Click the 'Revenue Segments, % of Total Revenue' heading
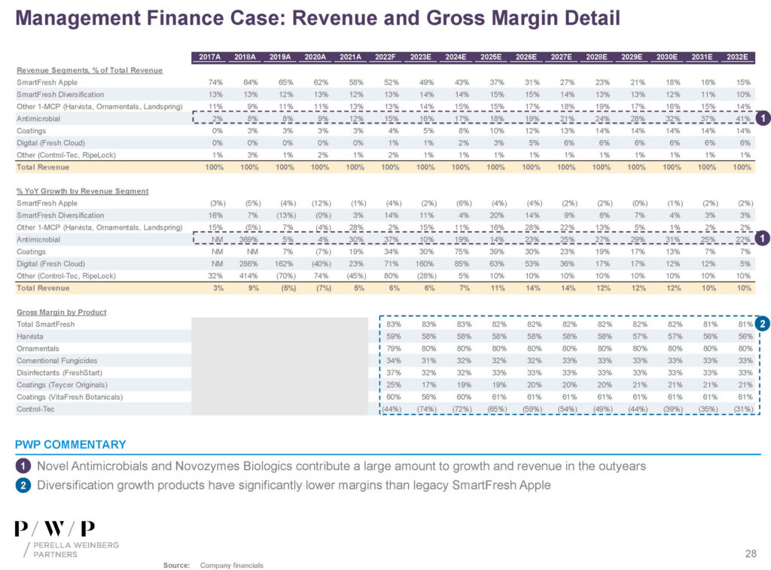This screenshot has width=771, height=570. click(x=90, y=70)
